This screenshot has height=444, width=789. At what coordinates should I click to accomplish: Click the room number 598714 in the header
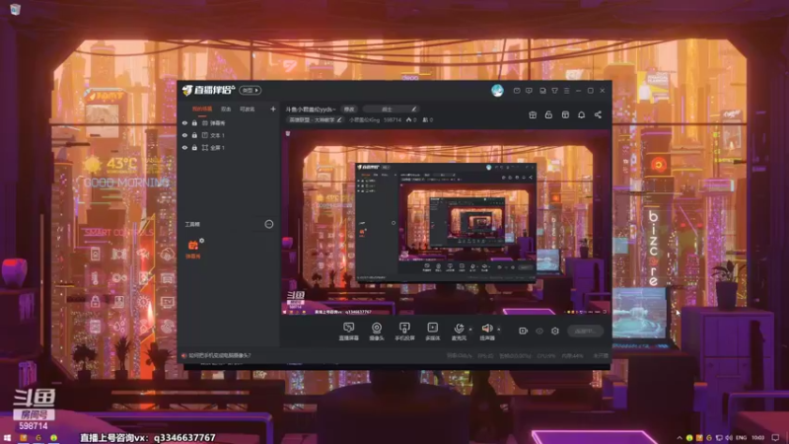tap(393, 119)
